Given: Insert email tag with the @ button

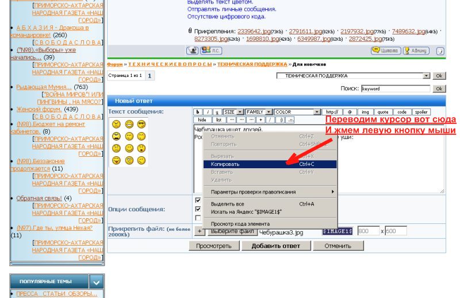Looking at the screenshot, I should [x=350, y=112].
